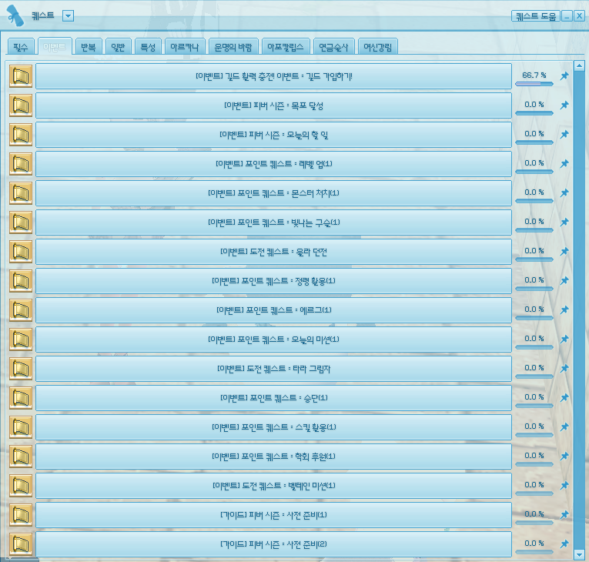Open the 아포칼립스 tab
The height and width of the screenshot is (562, 589).
click(286, 47)
